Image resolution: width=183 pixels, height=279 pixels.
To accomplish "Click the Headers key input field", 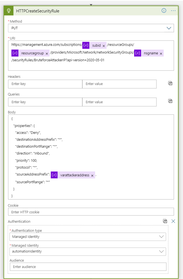I will pyautogui.click(x=45, y=84).
